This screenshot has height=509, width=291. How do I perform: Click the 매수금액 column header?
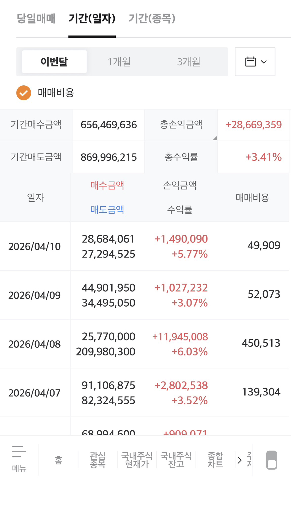pos(107,185)
